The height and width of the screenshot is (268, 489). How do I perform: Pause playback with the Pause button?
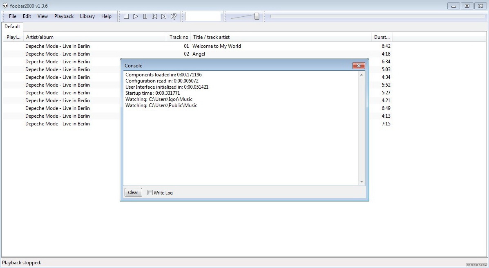coord(145,16)
